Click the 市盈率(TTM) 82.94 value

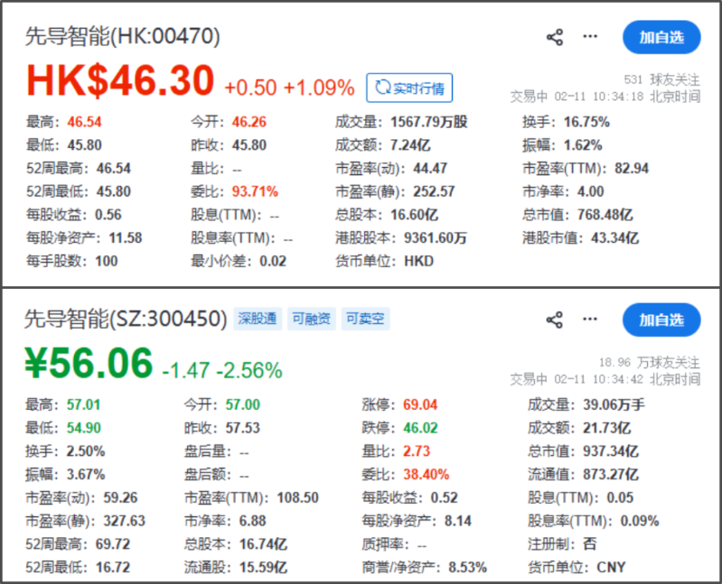click(629, 168)
